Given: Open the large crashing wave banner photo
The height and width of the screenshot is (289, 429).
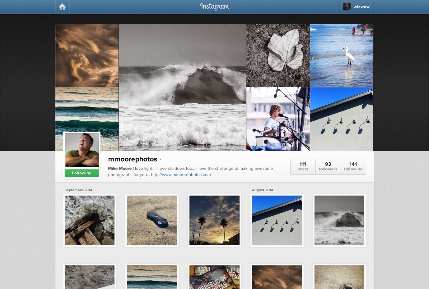Looking at the screenshot, I should tap(182, 87).
